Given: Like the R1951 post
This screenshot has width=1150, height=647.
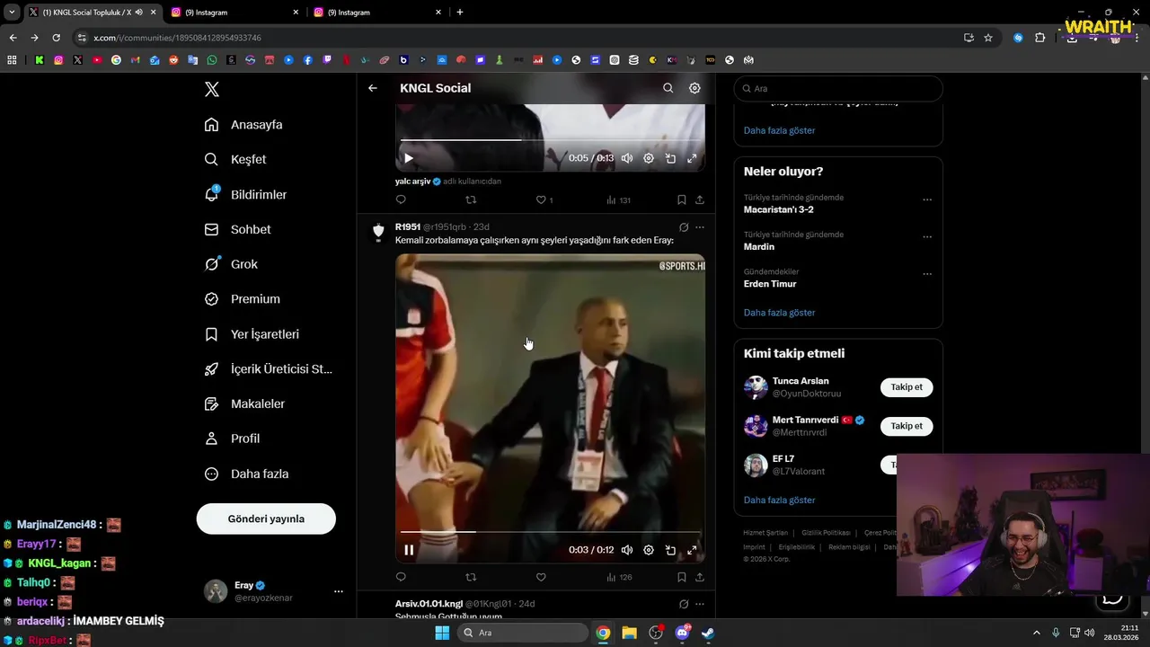Looking at the screenshot, I should 541,577.
